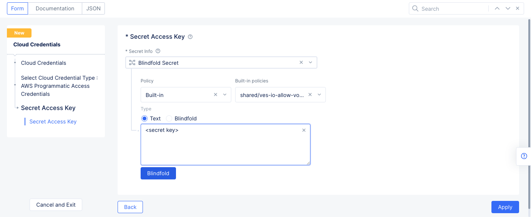Click the Apply button
This screenshot has height=217, width=531.
click(x=505, y=207)
